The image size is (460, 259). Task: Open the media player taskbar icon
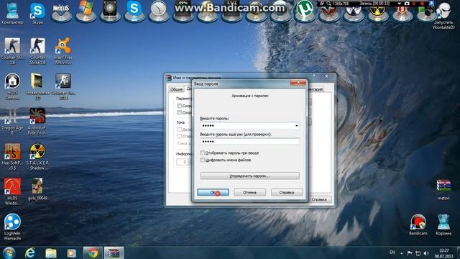[71, 253]
